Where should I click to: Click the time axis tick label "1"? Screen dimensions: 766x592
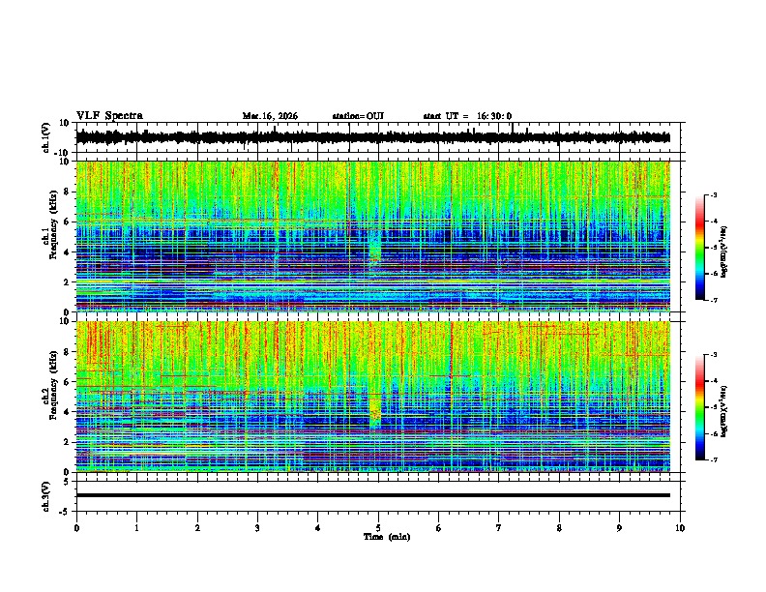point(136,527)
